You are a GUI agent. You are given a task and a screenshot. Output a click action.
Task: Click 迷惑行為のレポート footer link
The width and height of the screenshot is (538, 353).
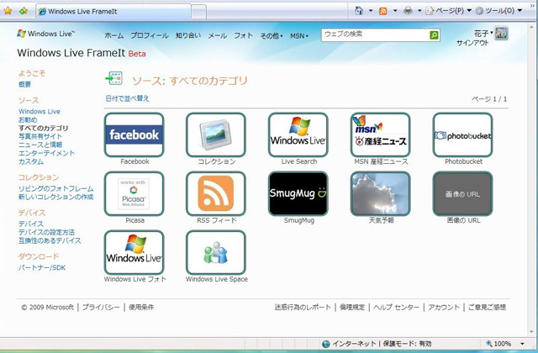pos(303,307)
